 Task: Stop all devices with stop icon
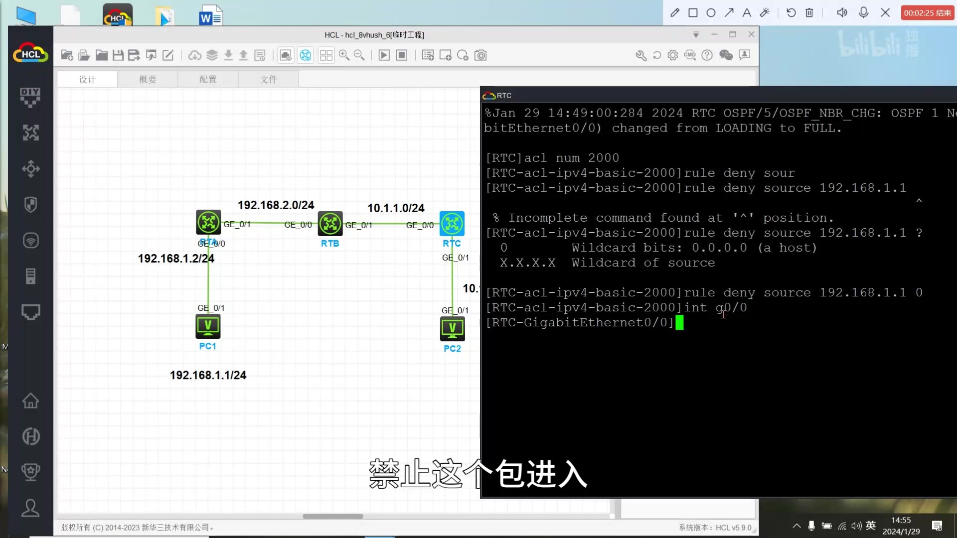coord(402,55)
